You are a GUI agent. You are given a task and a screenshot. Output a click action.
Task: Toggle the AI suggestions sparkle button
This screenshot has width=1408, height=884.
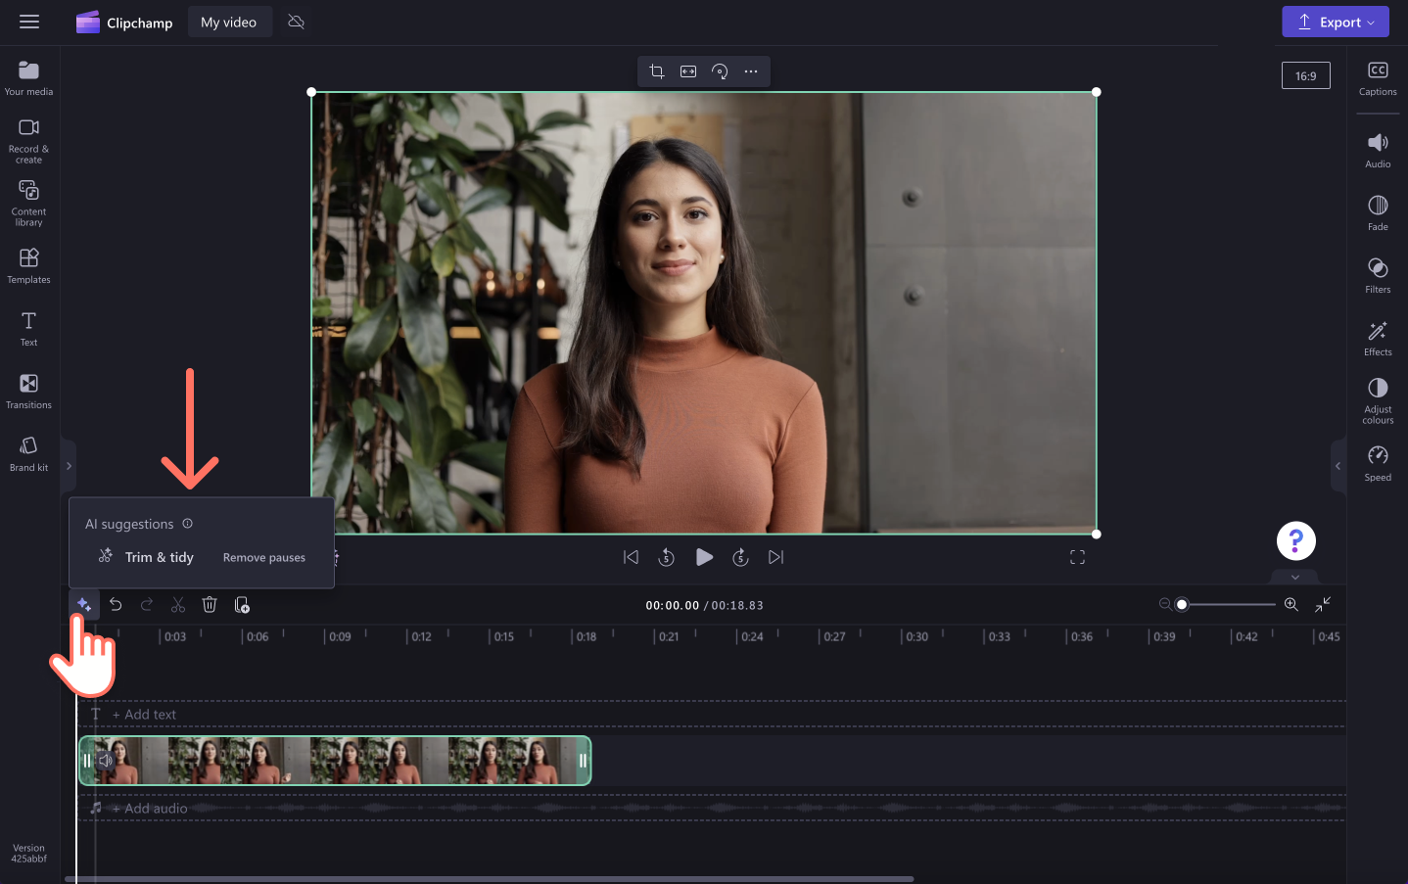pos(83,605)
